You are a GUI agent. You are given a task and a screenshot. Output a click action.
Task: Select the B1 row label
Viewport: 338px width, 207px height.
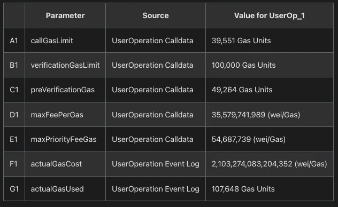[14, 65]
